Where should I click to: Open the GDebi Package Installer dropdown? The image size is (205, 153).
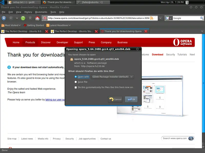(x=112, y=77)
